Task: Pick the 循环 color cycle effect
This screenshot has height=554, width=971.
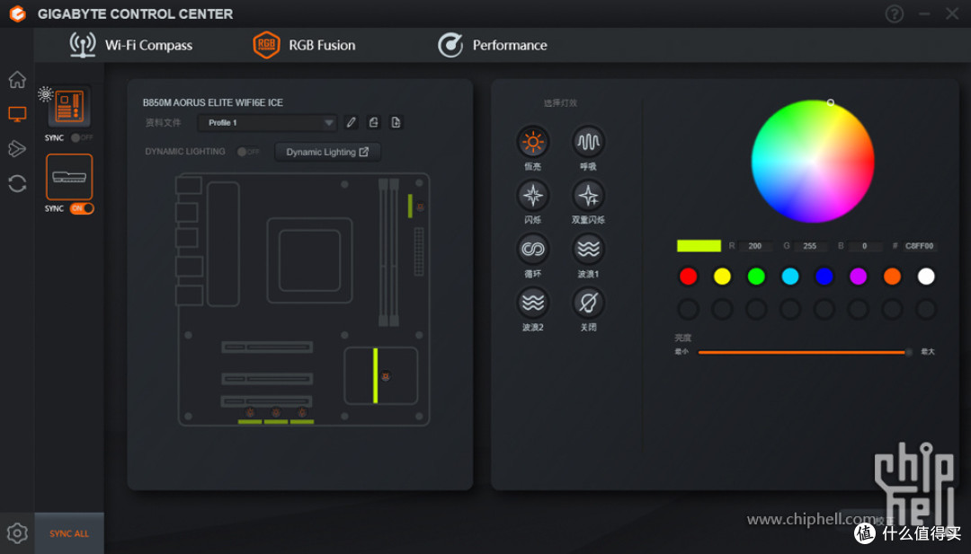Action: click(x=532, y=250)
